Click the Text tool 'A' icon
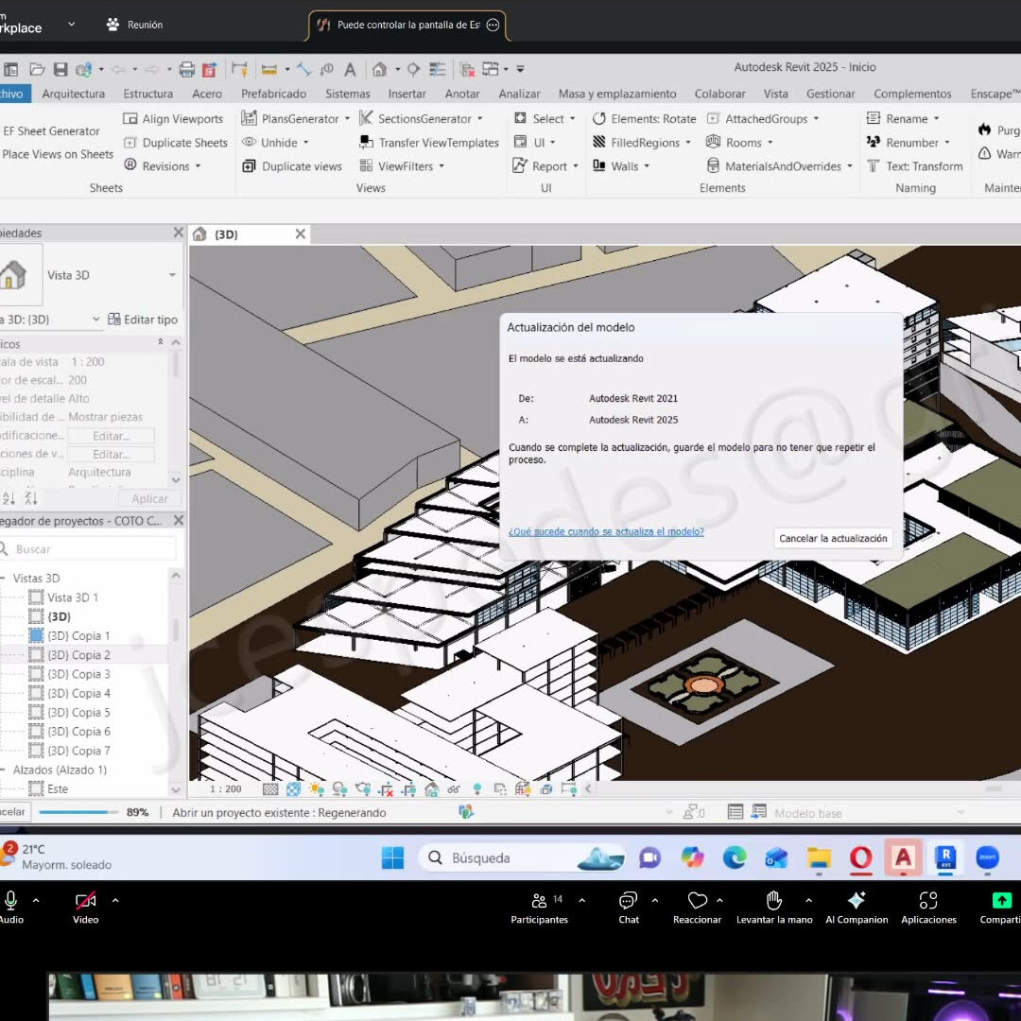The width and height of the screenshot is (1021, 1021). [351, 69]
